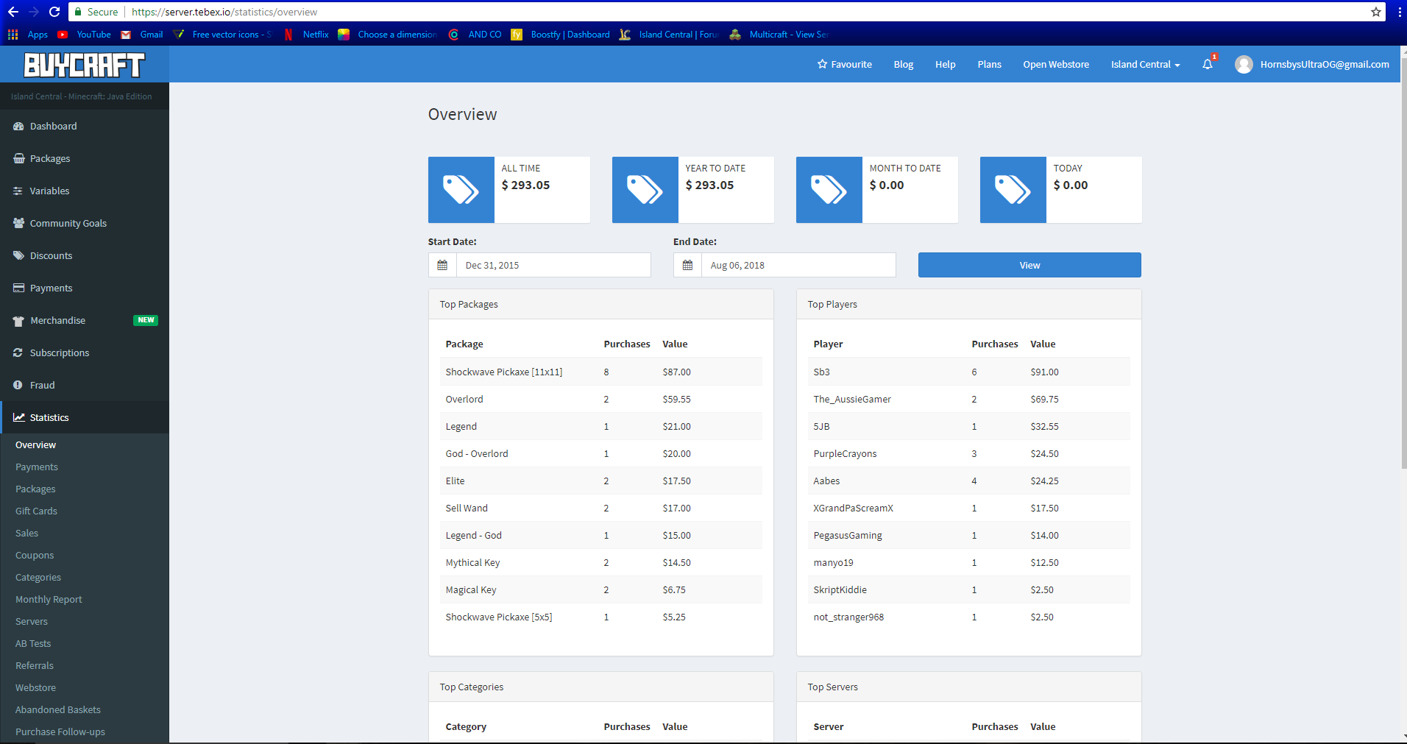
Task: Click the Buycraft logo
Action: [84, 65]
